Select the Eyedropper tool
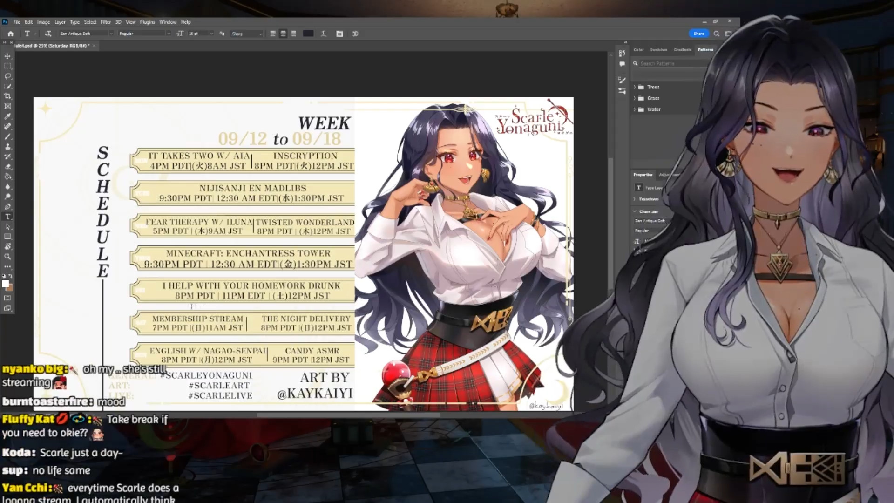The height and width of the screenshot is (503, 894). [x=7, y=116]
